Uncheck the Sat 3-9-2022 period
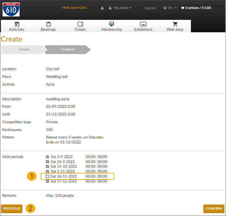The width and height of the screenshot is (226, 216). pyautogui.click(x=47, y=157)
